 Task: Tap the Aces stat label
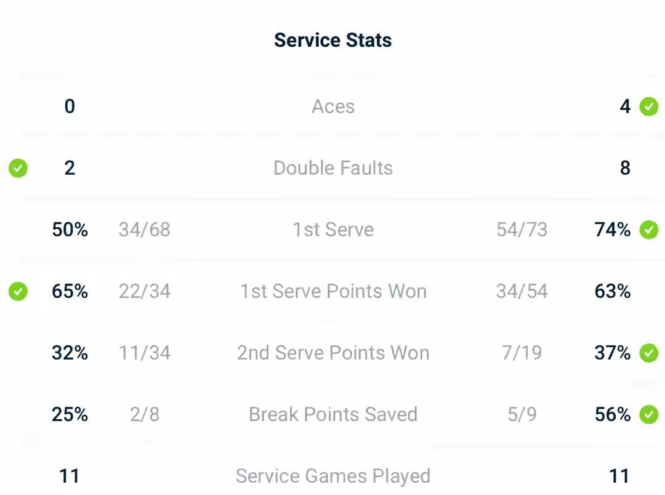pos(332,107)
